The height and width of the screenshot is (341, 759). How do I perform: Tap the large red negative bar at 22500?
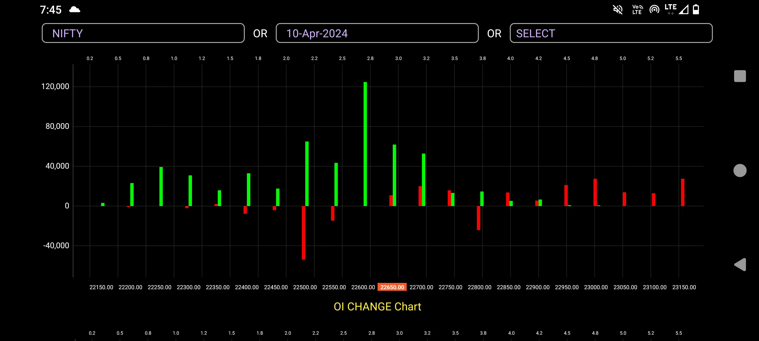tap(304, 233)
